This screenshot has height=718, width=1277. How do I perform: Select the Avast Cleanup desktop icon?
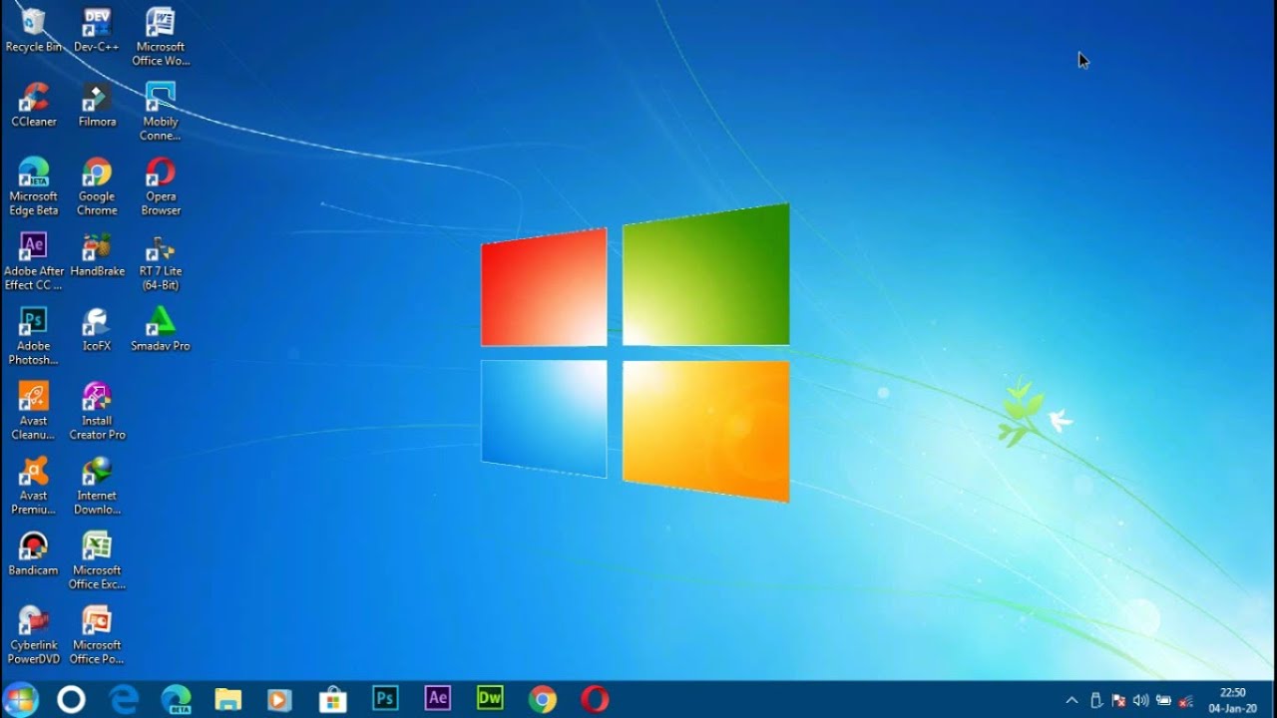pos(33,411)
